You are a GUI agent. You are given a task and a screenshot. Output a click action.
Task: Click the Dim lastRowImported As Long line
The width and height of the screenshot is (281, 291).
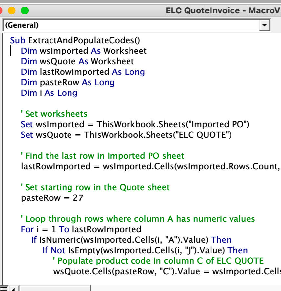point(83,72)
